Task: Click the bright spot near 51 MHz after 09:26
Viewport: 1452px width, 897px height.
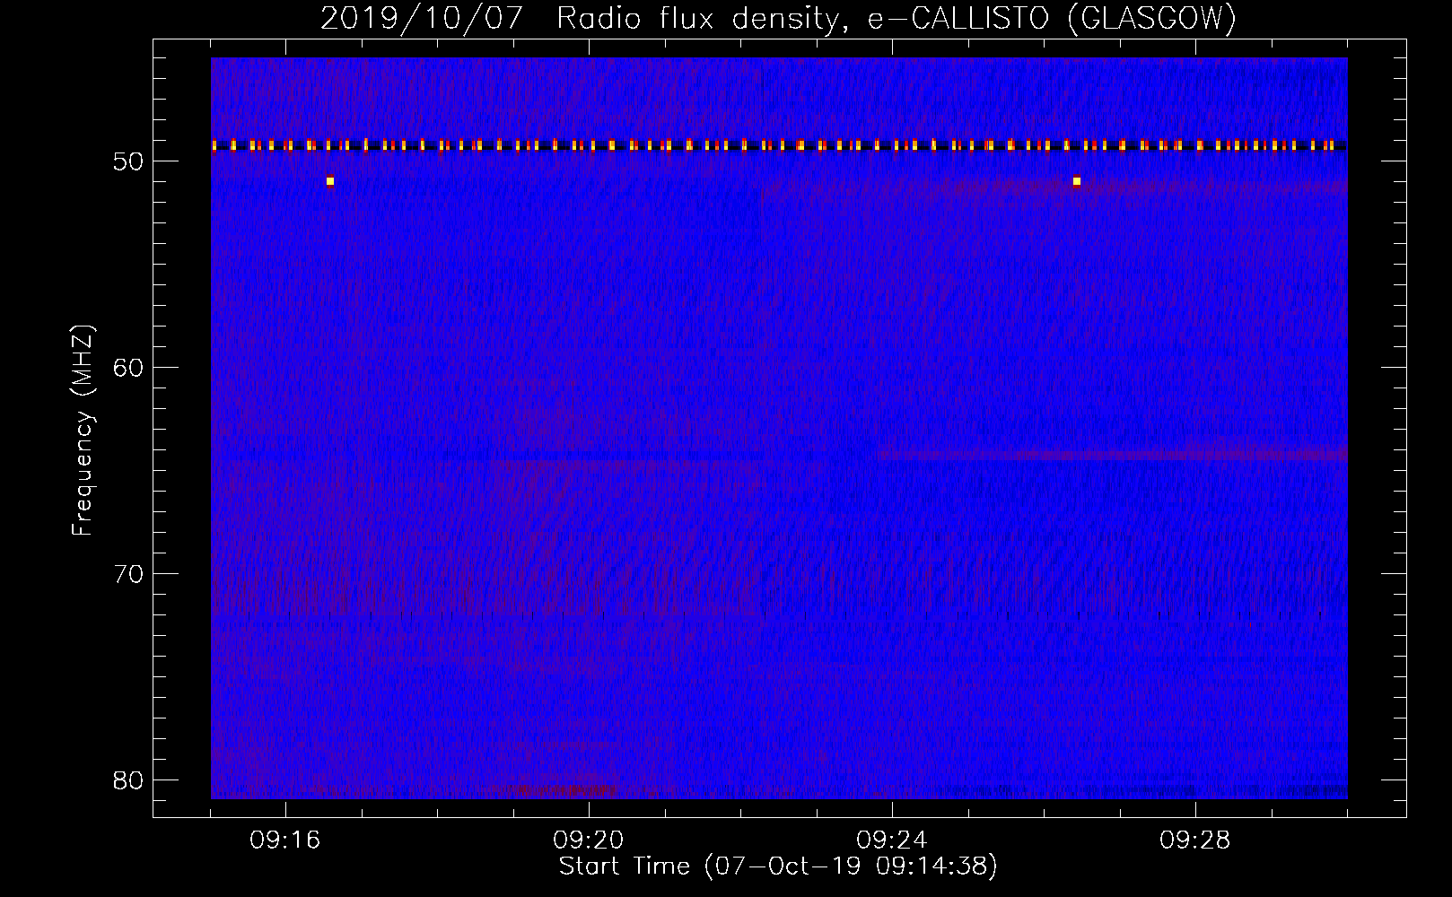Action: pyautogui.click(x=1077, y=181)
